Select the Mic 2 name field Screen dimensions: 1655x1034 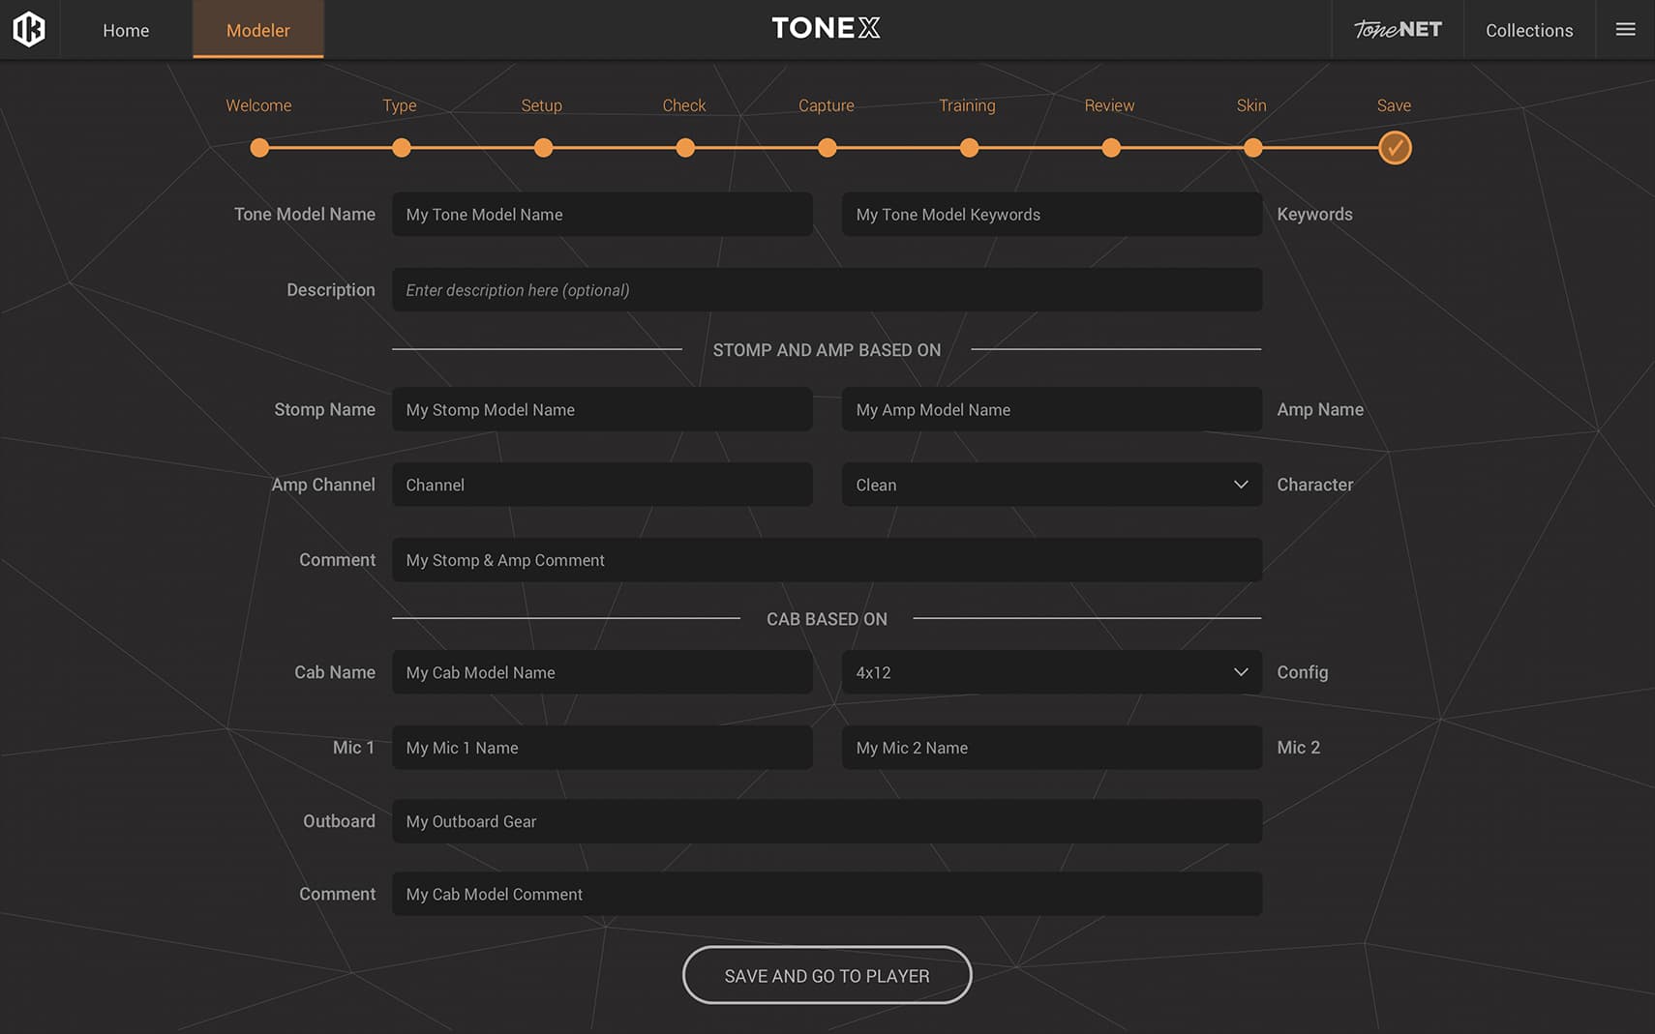[1051, 748]
